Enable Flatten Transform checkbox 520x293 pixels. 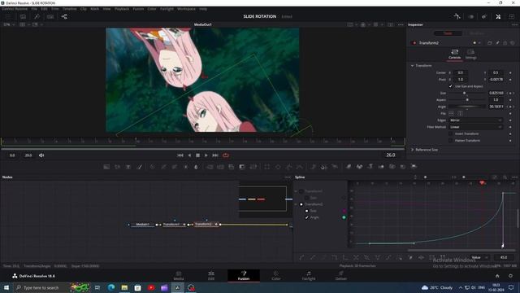click(451, 141)
